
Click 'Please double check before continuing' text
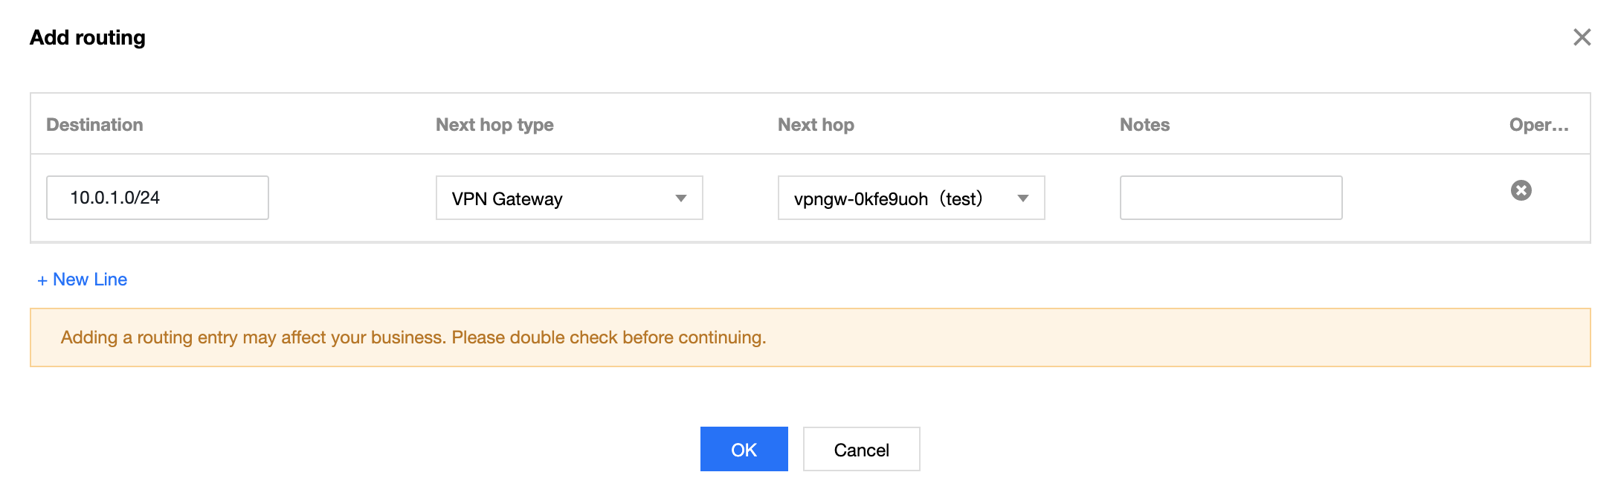[608, 337]
